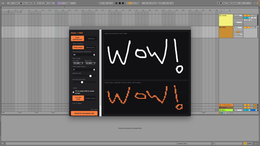Open the Low note C2 (48) dropdown
260x146 pixels.
coord(78,63)
